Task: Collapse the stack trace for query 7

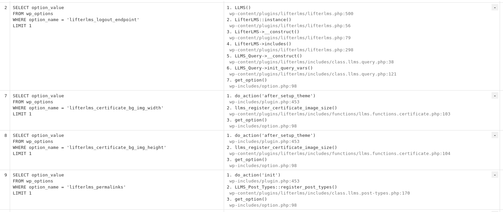Action: 495,96
